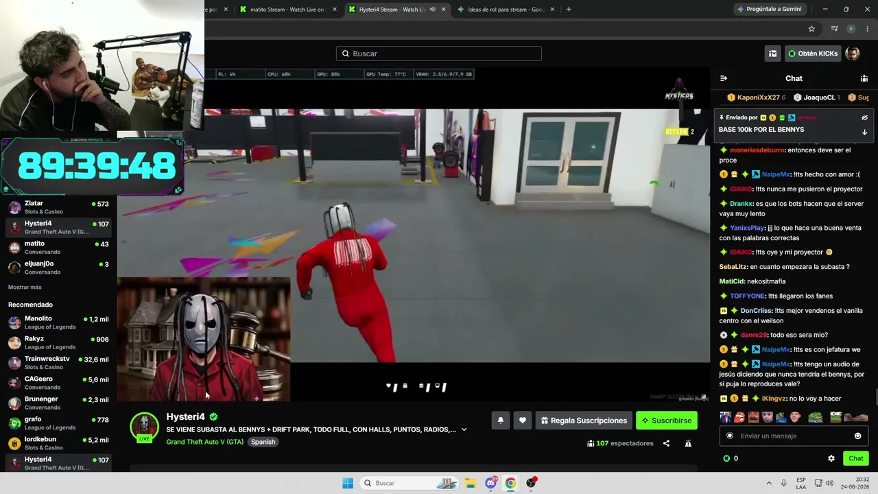The height and width of the screenshot is (494, 878).
Task: Collapse the chat panel arrow icon
Action: pos(724,78)
